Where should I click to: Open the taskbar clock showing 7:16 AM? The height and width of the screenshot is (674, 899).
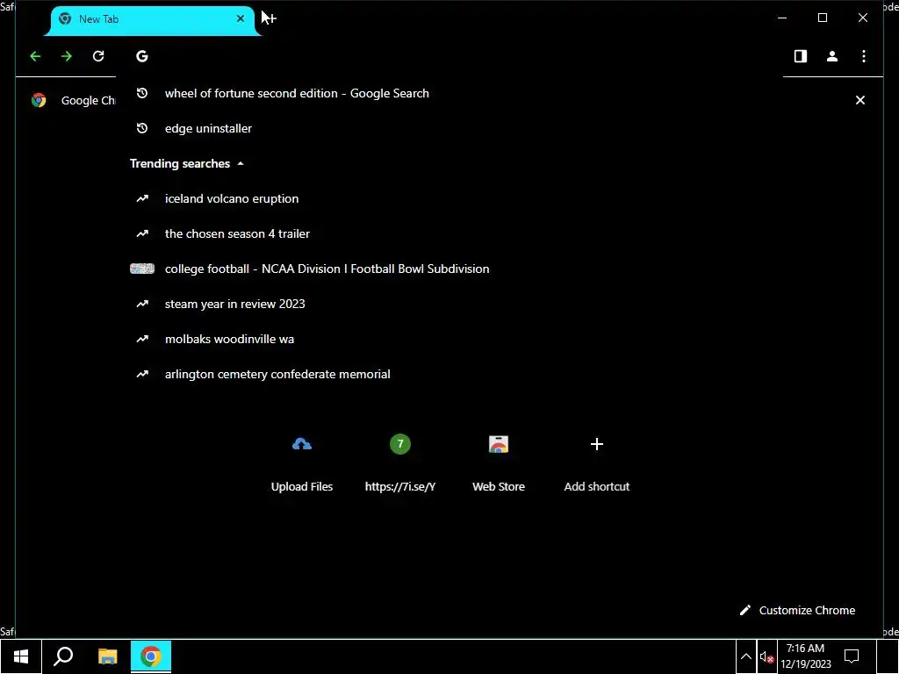pyautogui.click(x=806, y=656)
